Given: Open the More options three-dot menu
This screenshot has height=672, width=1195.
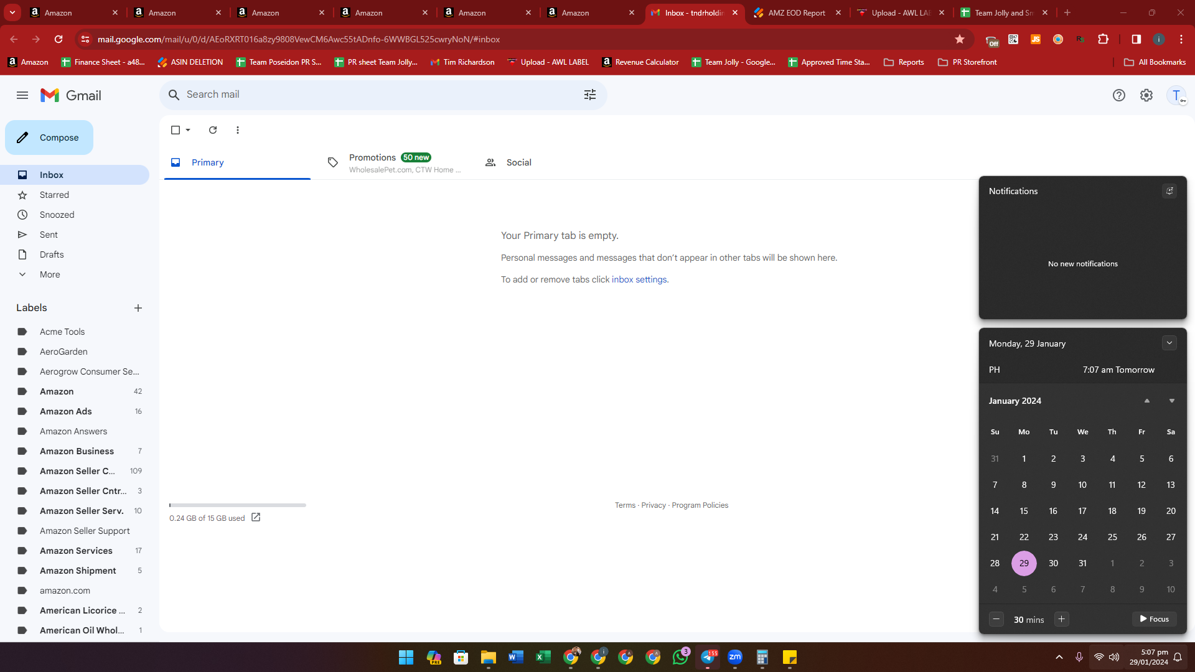Looking at the screenshot, I should click(x=238, y=130).
